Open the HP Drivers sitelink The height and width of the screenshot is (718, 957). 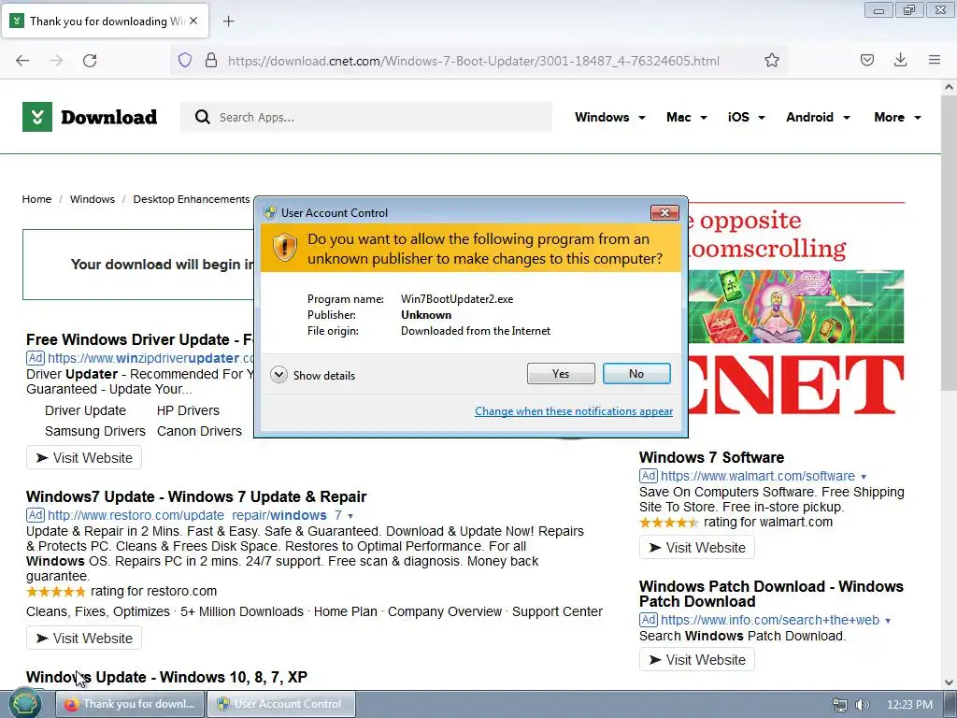coord(188,410)
